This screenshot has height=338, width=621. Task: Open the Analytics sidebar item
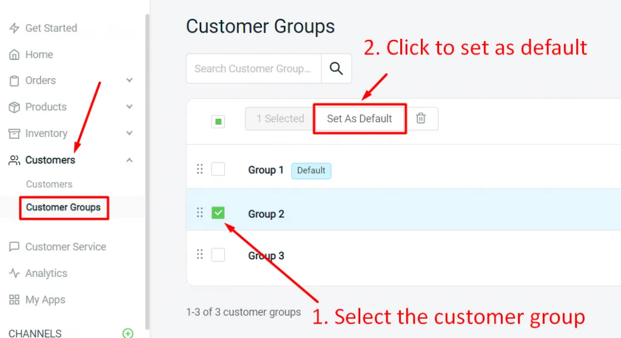tap(46, 273)
